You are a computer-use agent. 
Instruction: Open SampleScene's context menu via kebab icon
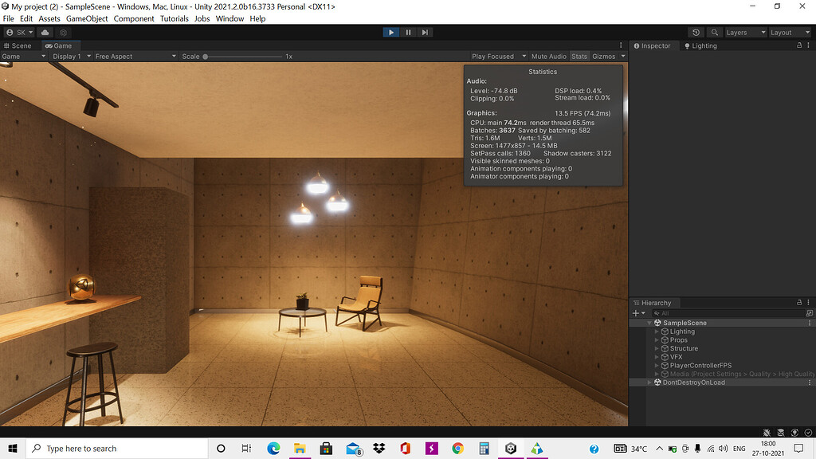tap(810, 323)
